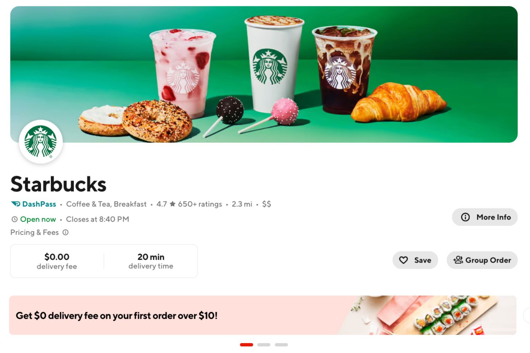Click the ratings star icon
Viewport: 530px width, 353px height.
point(172,204)
